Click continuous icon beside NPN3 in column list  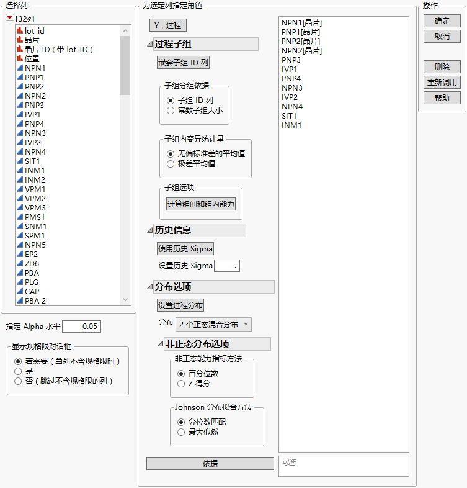pos(20,133)
